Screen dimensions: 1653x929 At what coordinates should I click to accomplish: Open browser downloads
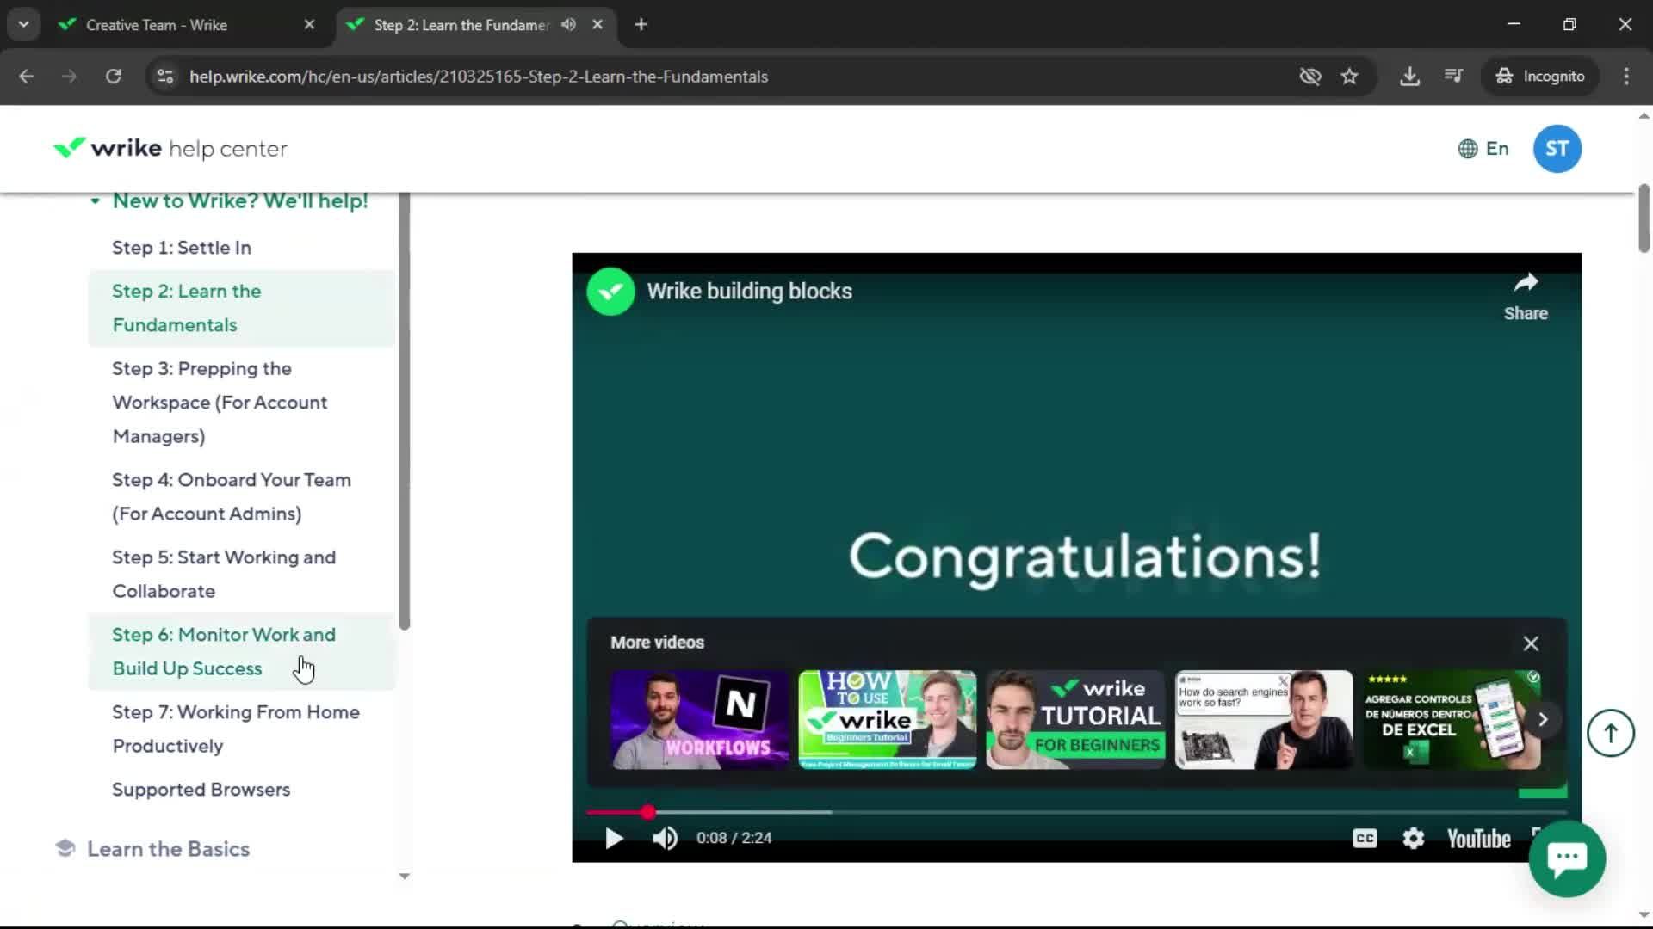[x=1409, y=77]
